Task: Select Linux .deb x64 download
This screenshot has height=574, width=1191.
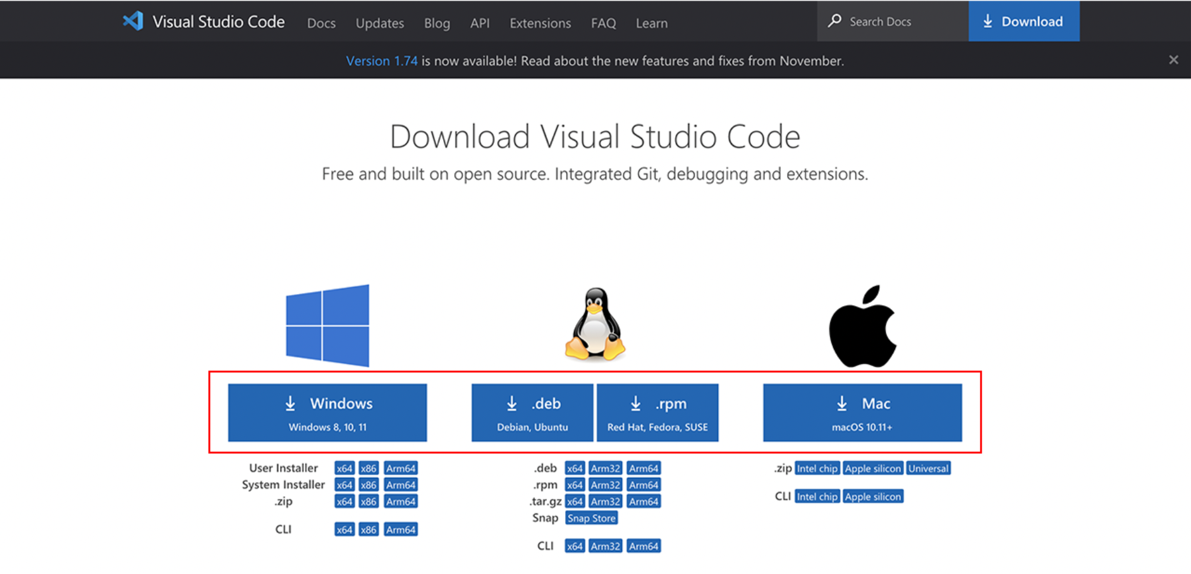Action: [x=575, y=468]
